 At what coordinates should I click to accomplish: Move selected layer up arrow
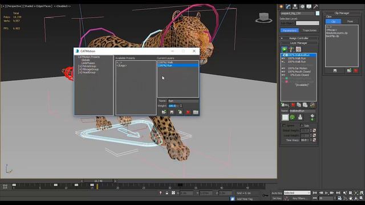(313, 116)
